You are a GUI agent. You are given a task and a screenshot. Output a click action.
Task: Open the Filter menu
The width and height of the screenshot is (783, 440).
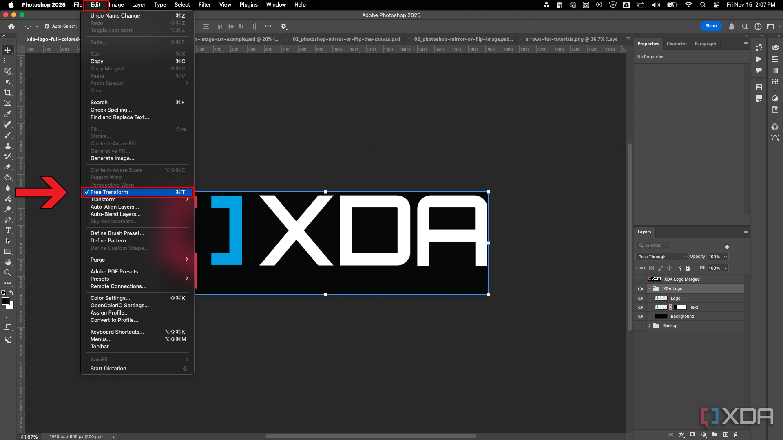click(x=204, y=5)
